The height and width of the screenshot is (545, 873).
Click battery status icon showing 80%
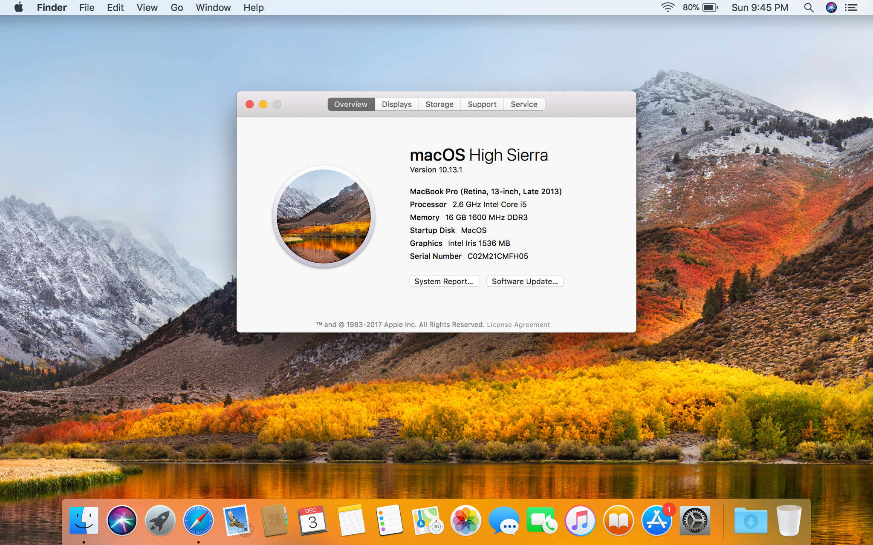coord(700,7)
